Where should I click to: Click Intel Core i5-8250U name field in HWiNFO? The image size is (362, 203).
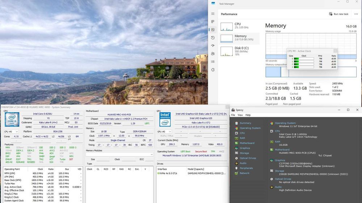pyautogui.click(x=42, y=114)
